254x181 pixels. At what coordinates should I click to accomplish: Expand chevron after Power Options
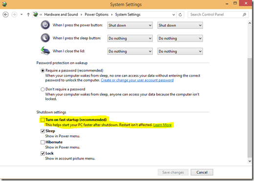click(x=112, y=15)
